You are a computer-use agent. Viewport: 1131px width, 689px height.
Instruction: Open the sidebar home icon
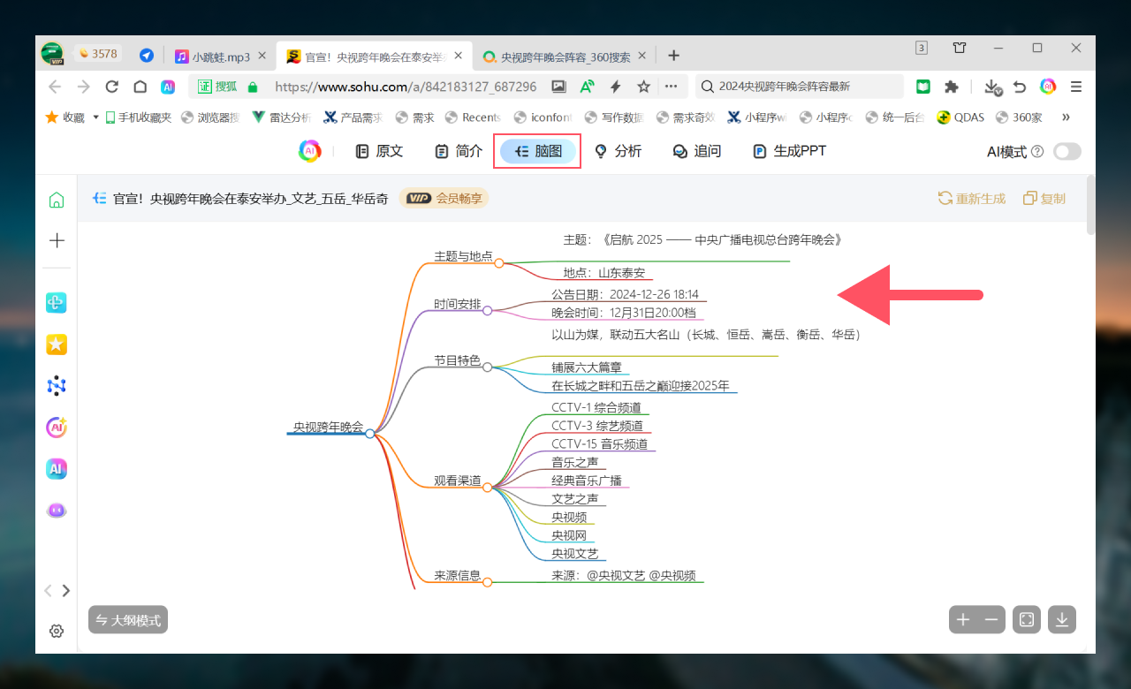(x=57, y=200)
